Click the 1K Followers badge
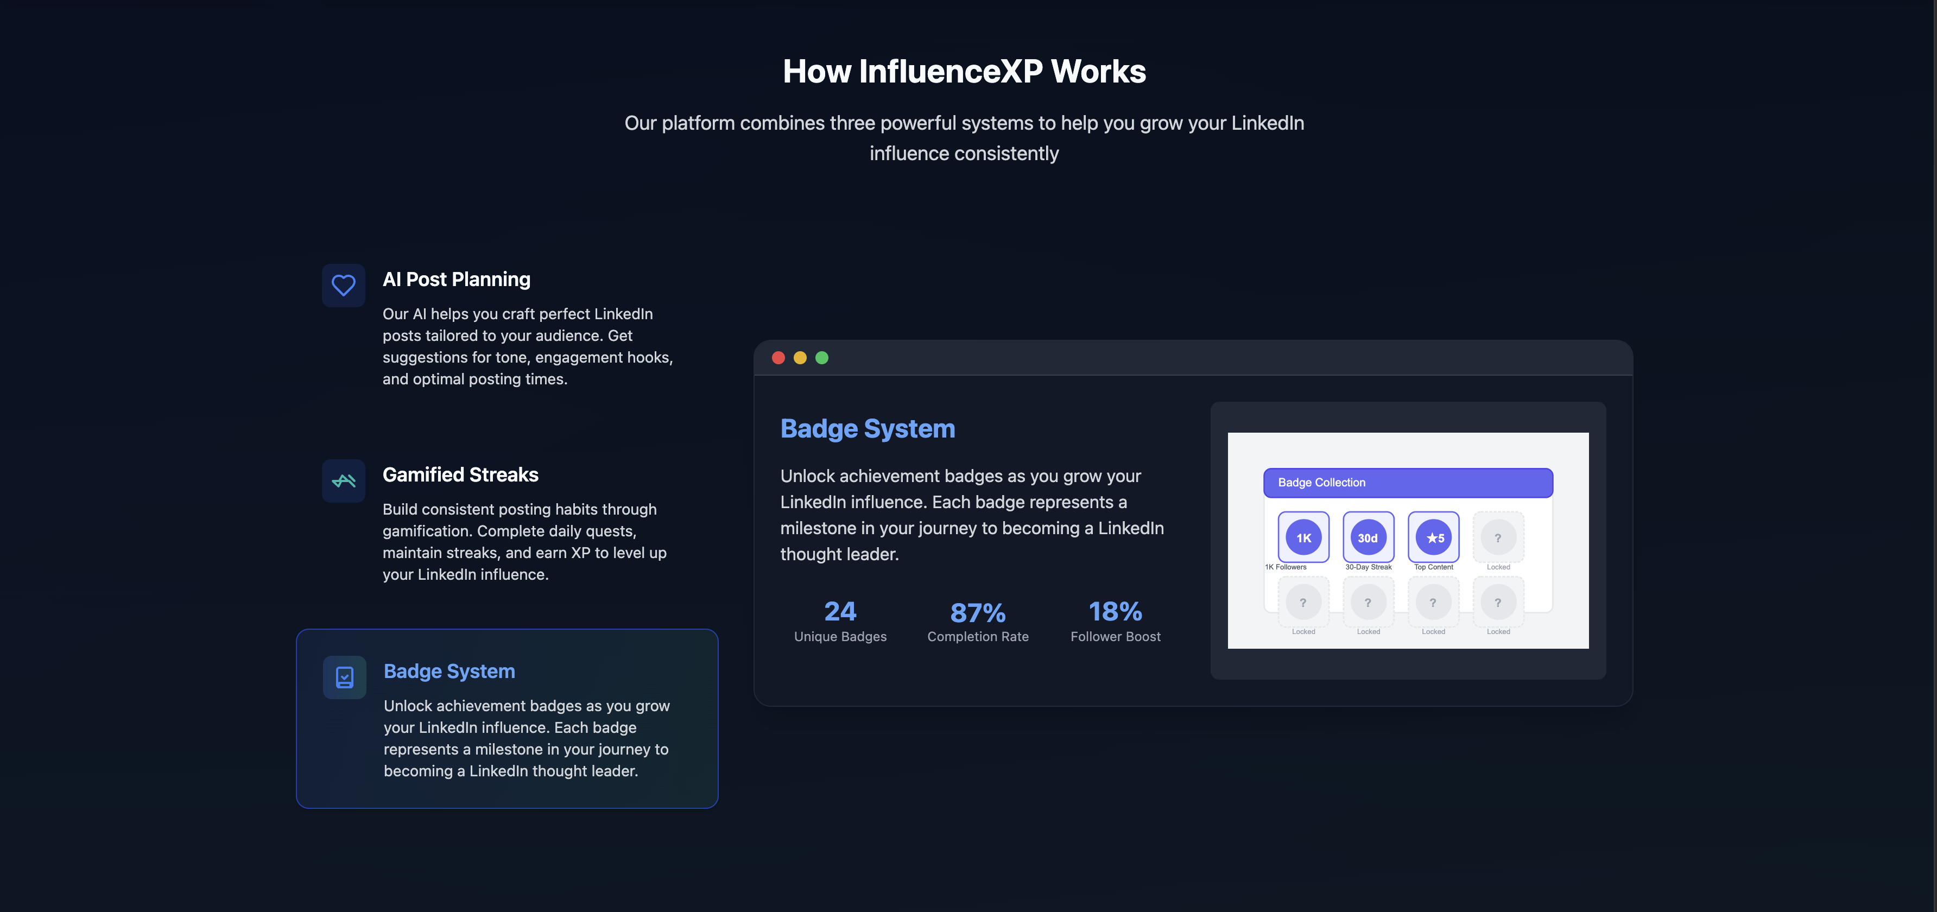 coord(1303,537)
